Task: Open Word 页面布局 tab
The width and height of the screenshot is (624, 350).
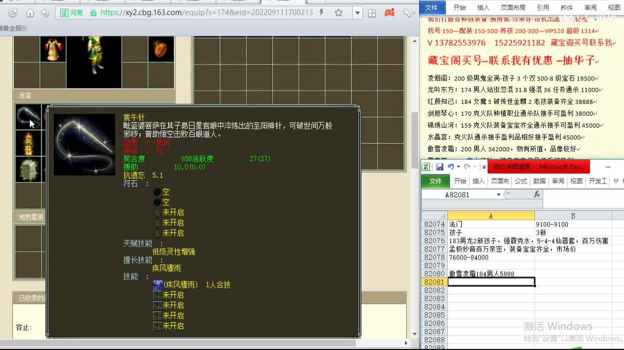Action: point(513,8)
